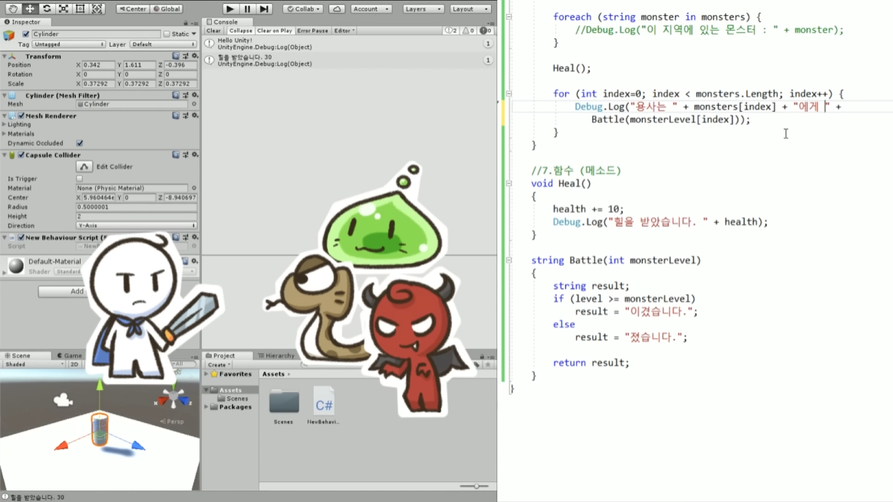Select the Rect Transform tool

(81, 8)
